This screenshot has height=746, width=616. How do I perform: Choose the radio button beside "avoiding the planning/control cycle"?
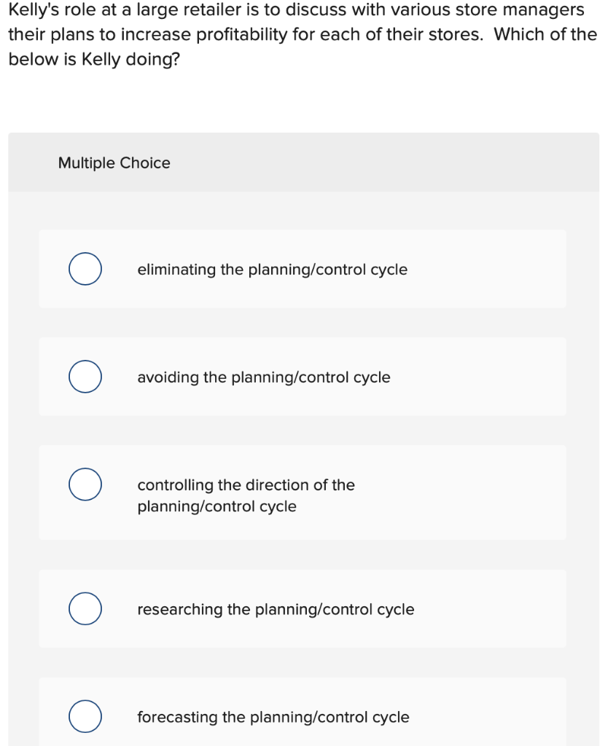[85, 377]
